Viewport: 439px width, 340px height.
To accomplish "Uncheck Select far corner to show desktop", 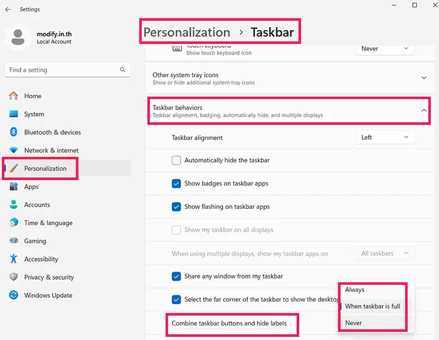I will 176,299.
